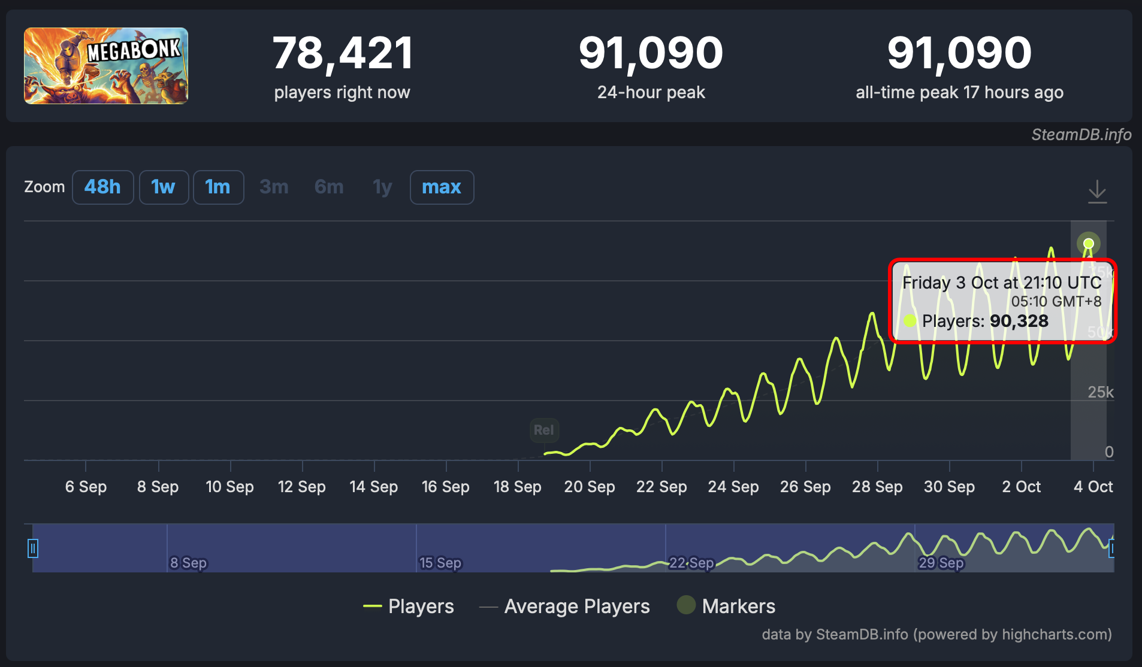Toggle the Players series in legend
Image resolution: width=1142 pixels, height=667 pixels.
pos(421,607)
